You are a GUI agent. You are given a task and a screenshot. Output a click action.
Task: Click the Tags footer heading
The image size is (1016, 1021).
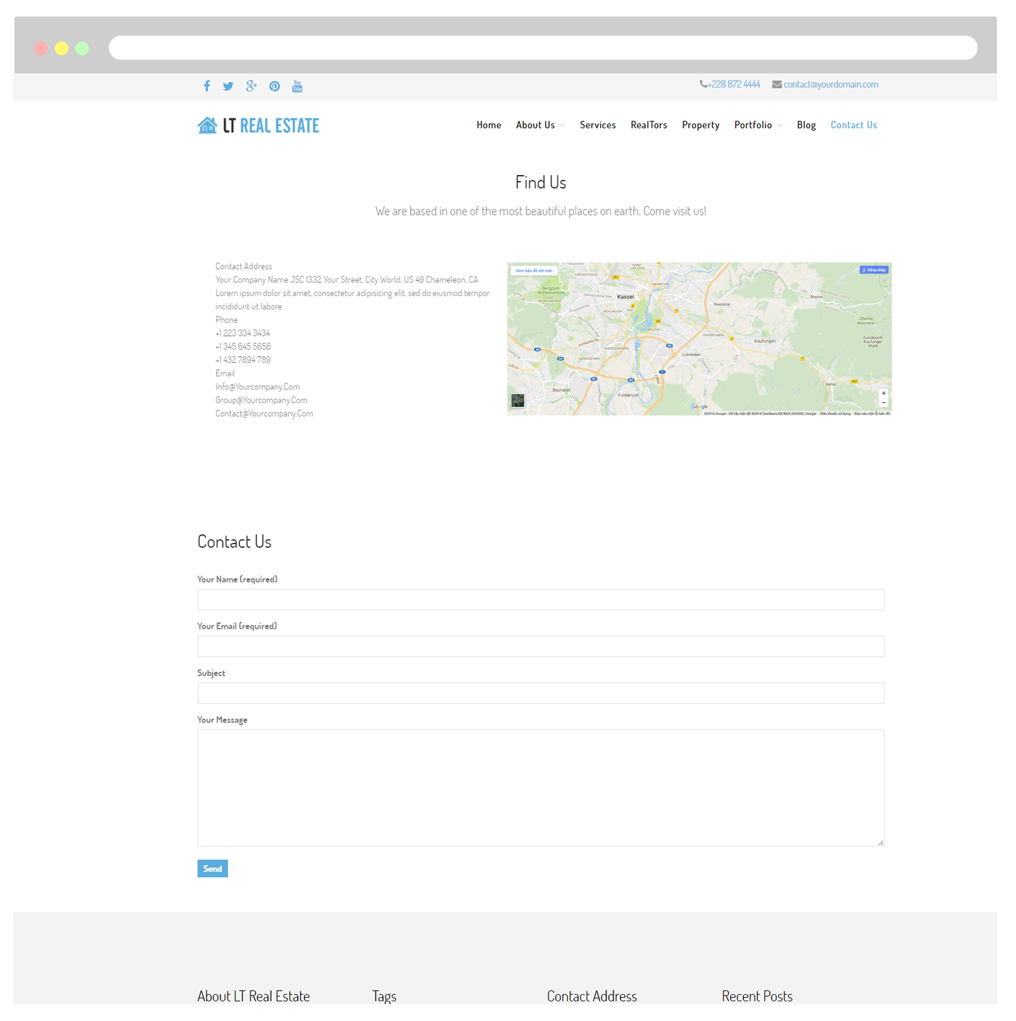click(384, 996)
